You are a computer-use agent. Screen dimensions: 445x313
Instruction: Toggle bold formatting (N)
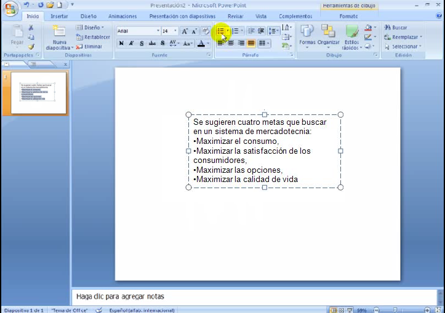(x=121, y=43)
